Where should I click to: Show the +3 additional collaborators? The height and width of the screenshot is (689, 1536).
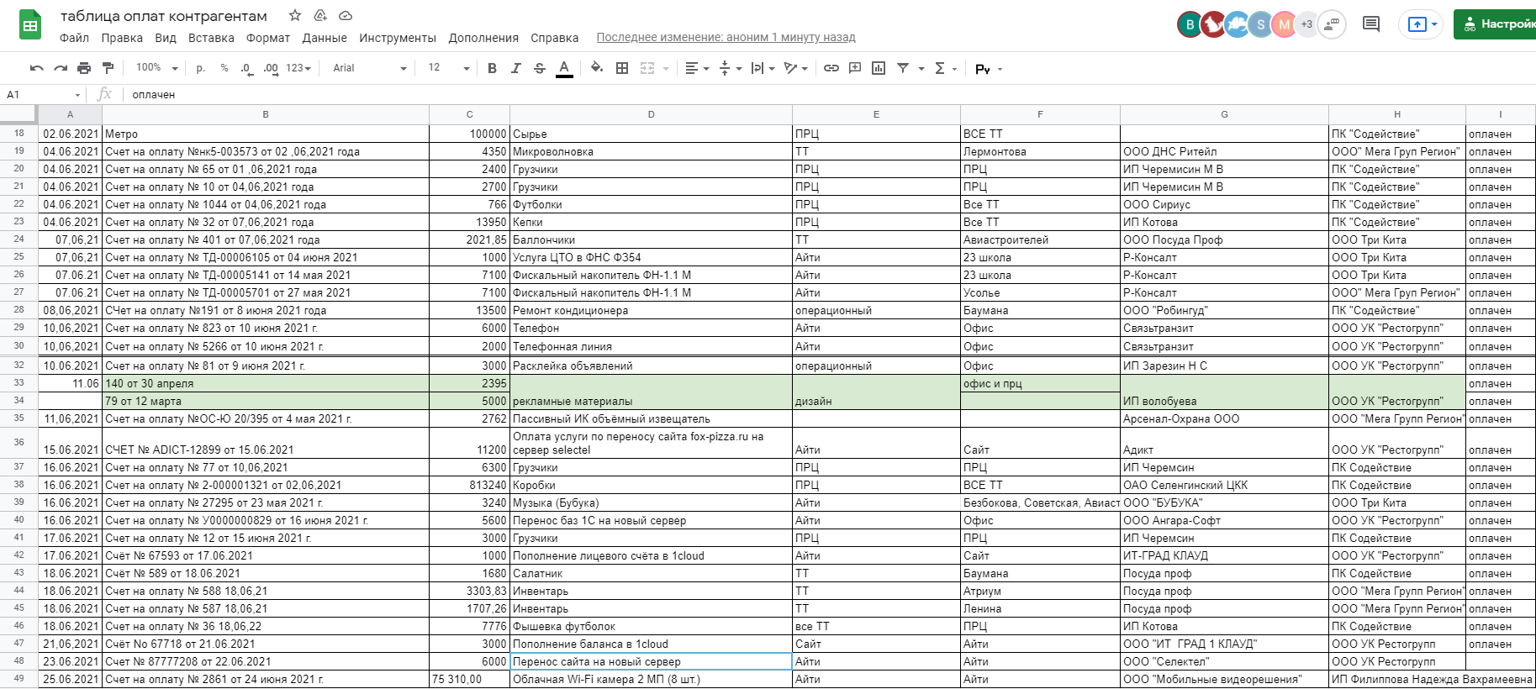pos(1306,24)
